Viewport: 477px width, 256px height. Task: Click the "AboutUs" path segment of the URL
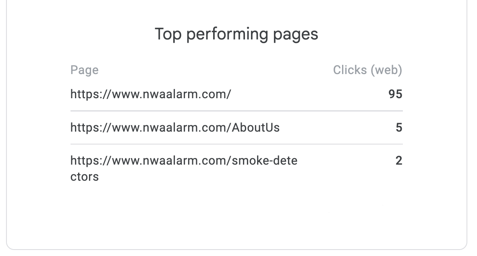click(x=256, y=128)
